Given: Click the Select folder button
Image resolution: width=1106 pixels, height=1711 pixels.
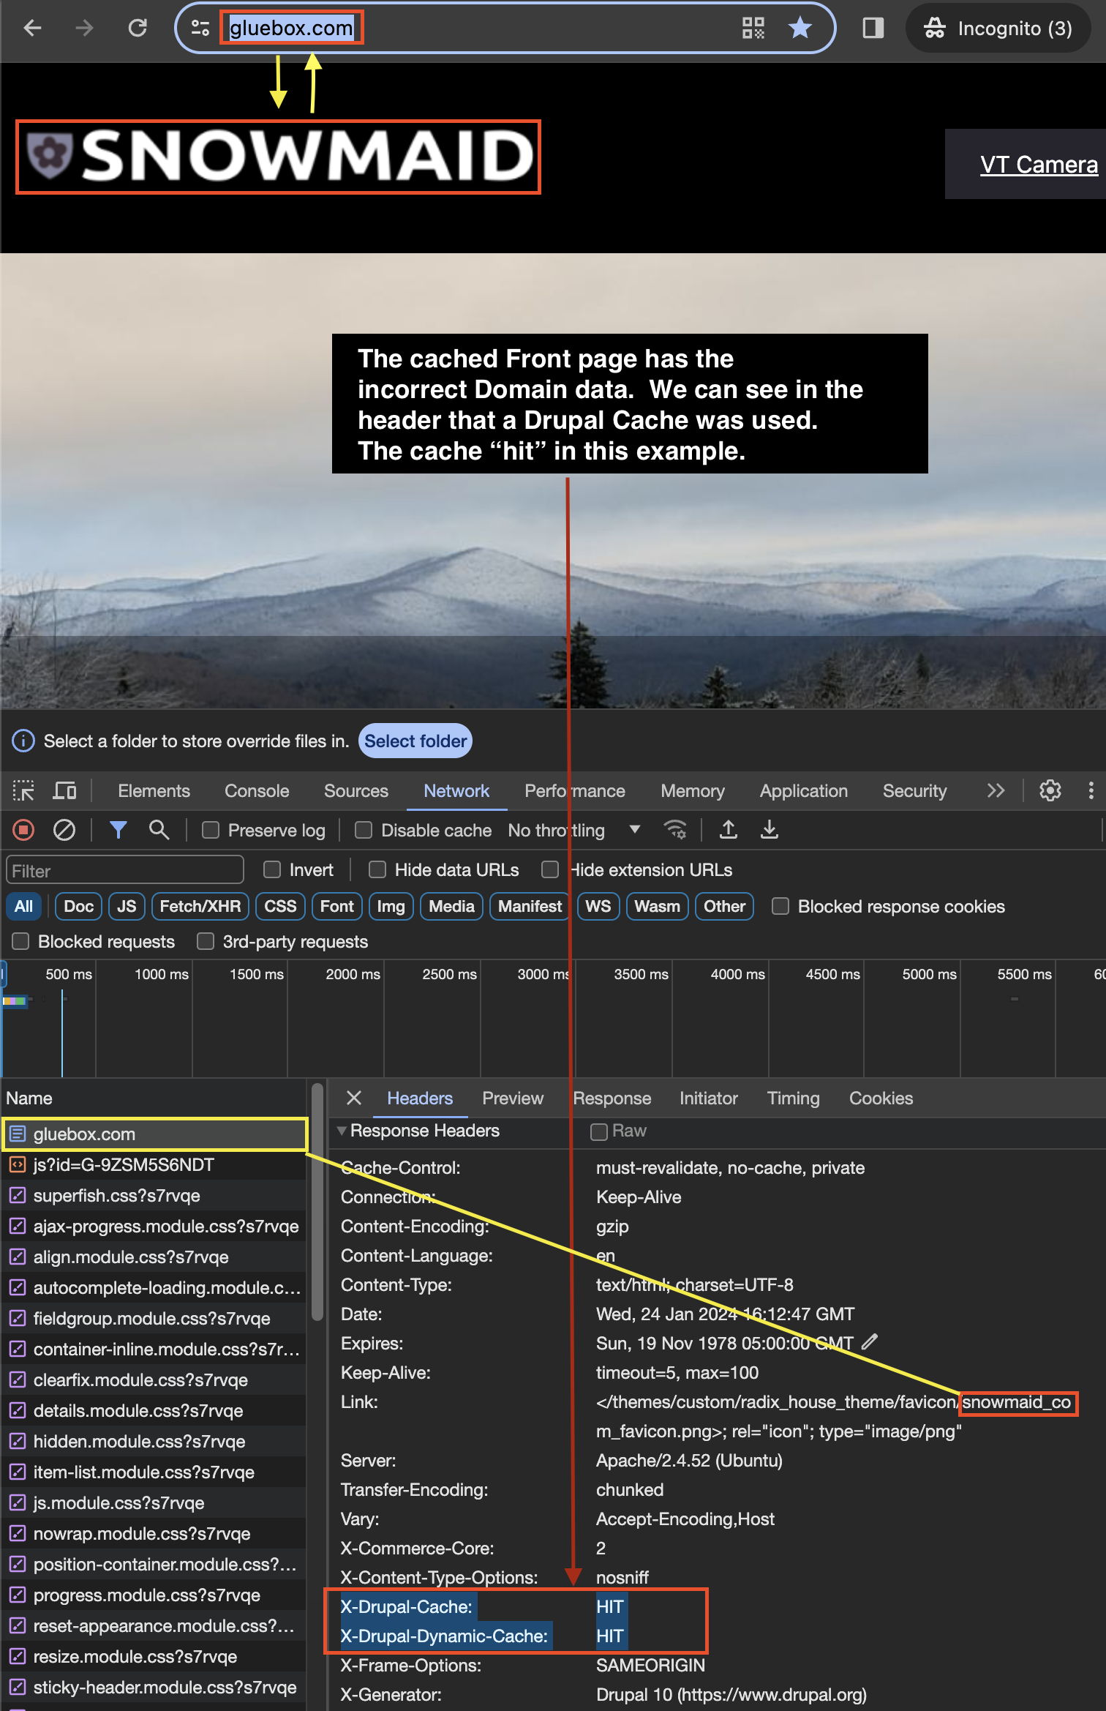Looking at the screenshot, I should click(x=415, y=741).
